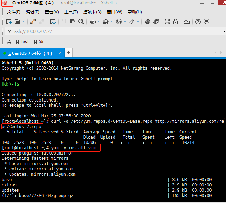Viewport: 226px width, 203px height.
Task: Expand the Color scheme dropdown arrow
Action: point(111,22)
